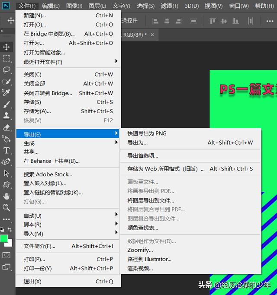
Task: Align horizontal centers in options bar
Action: click(x=167, y=21)
